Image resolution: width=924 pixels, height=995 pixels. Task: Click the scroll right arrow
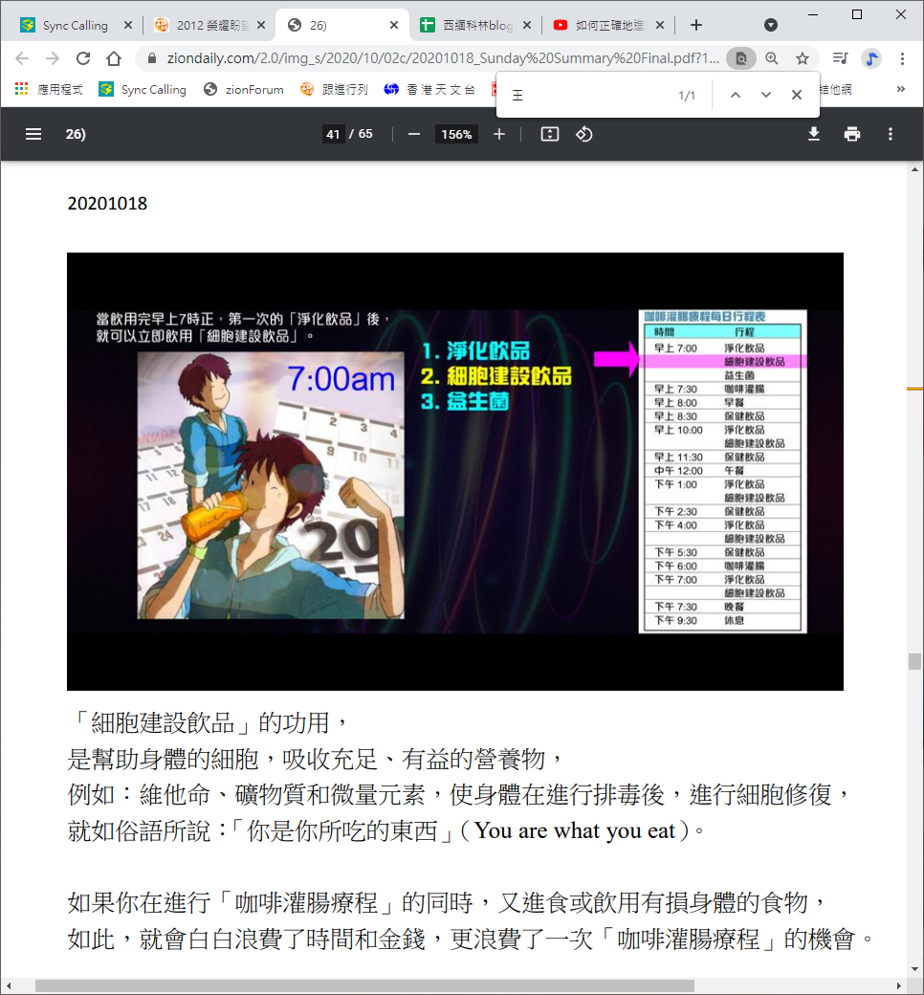click(899, 986)
